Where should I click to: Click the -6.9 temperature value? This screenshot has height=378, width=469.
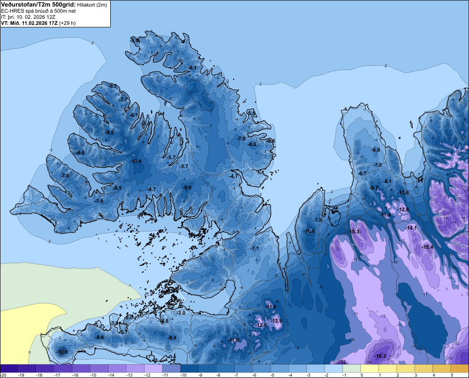pos(375,150)
